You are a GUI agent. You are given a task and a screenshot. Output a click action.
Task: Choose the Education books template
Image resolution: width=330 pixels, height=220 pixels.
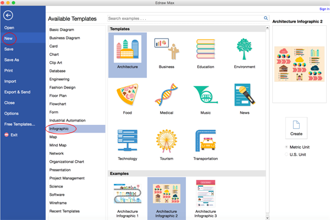click(x=206, y=49)
